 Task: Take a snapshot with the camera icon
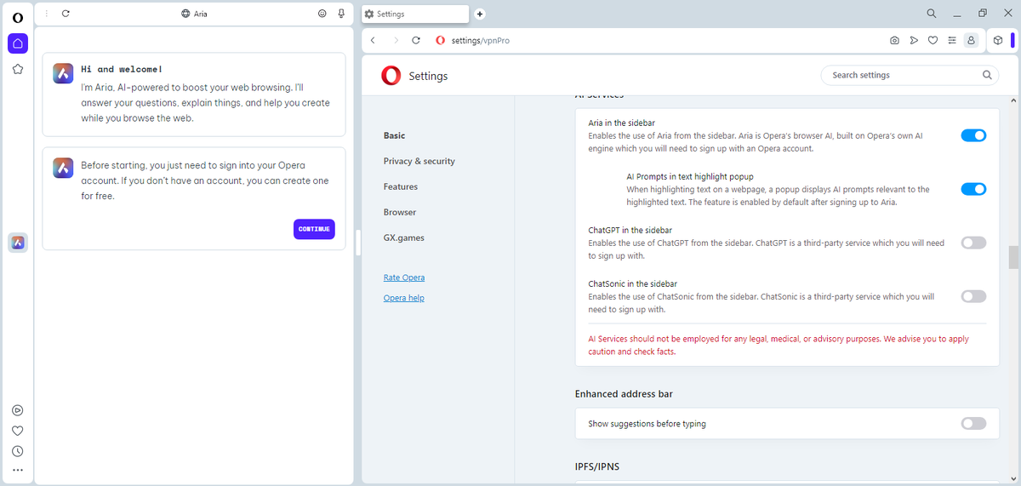point(894,40)
